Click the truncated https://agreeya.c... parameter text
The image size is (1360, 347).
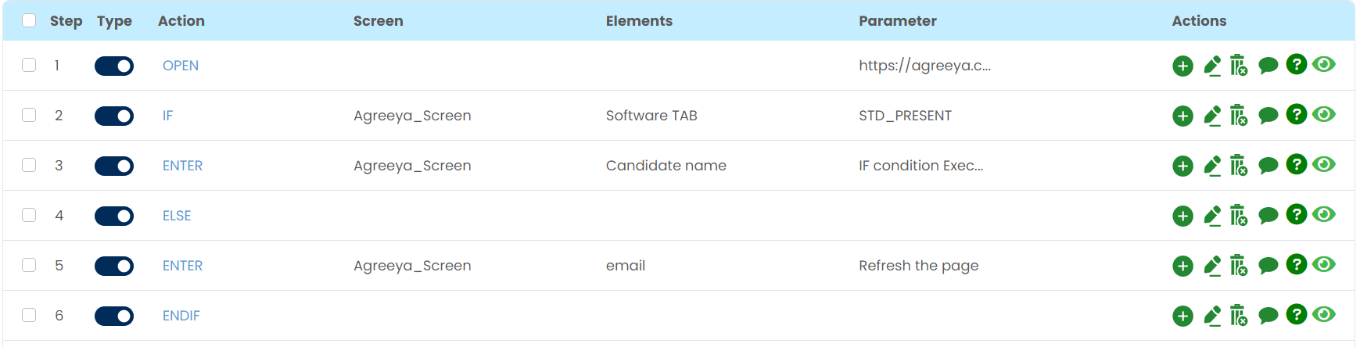click(x=924, y=66)
